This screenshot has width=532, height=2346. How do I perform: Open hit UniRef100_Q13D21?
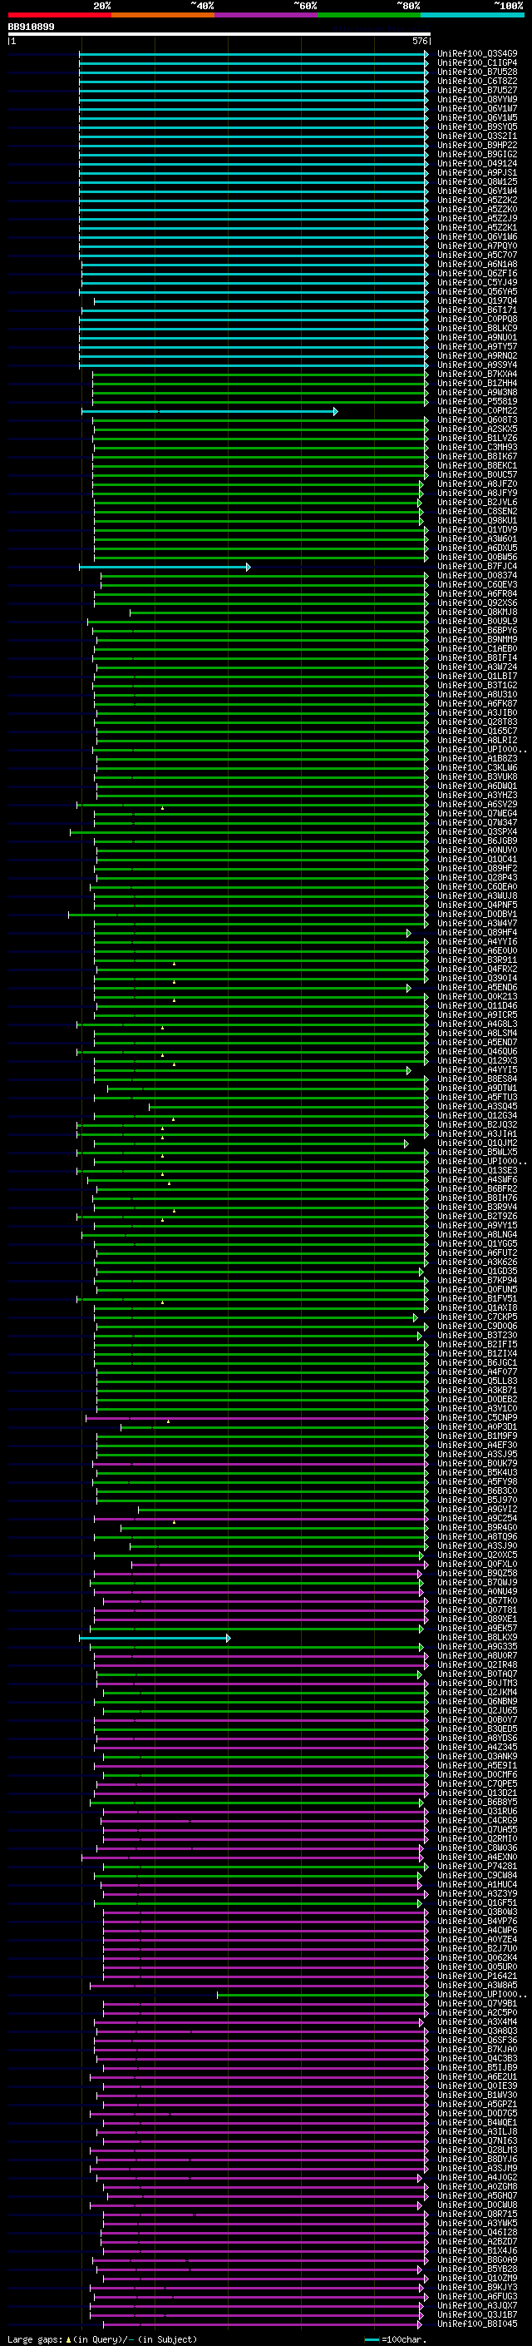[x=477, y=1793]
